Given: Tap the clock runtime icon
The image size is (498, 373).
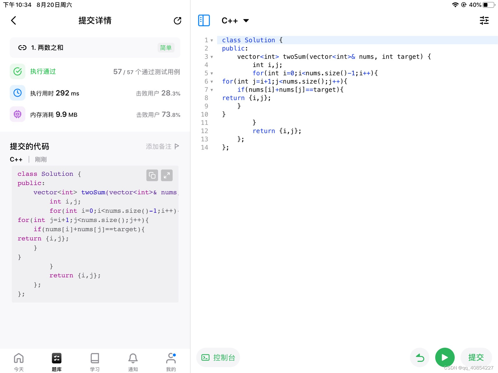Looking at the screenshot, I should click(18, 93).
